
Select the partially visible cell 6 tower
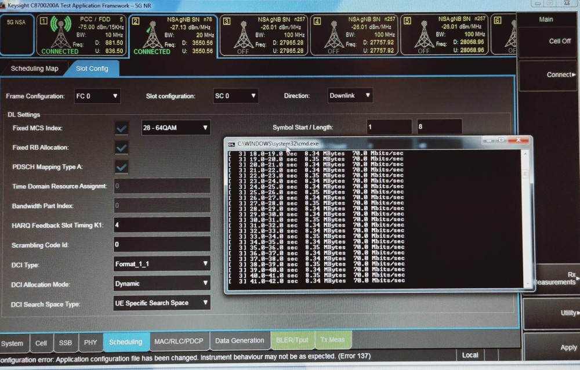(511, 35)
